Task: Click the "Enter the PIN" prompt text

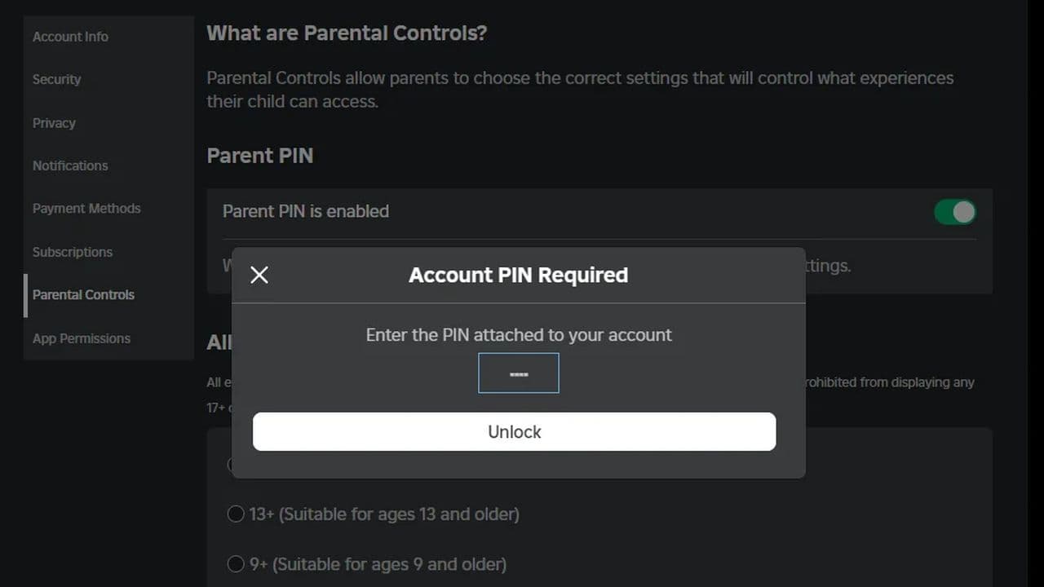Action: coord(519,335)
